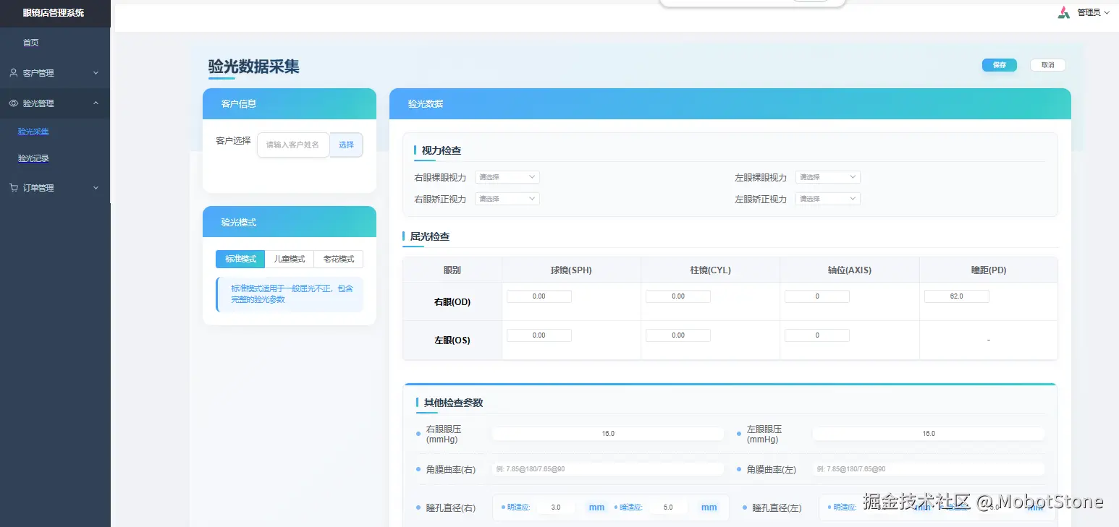Click the 选择 button to pick a customer
The image size is (1119, 527).
coord(346,145)
